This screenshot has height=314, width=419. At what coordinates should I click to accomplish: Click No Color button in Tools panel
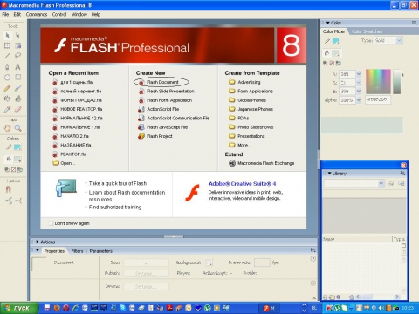tap(13, 169)
